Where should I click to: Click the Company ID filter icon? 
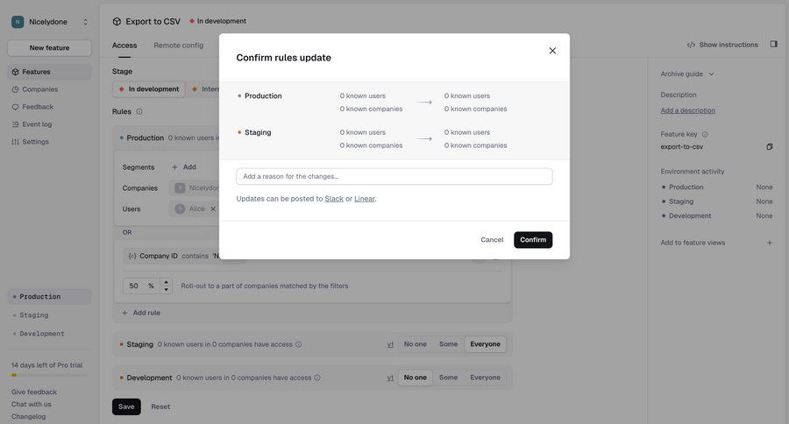pos(132,256)
